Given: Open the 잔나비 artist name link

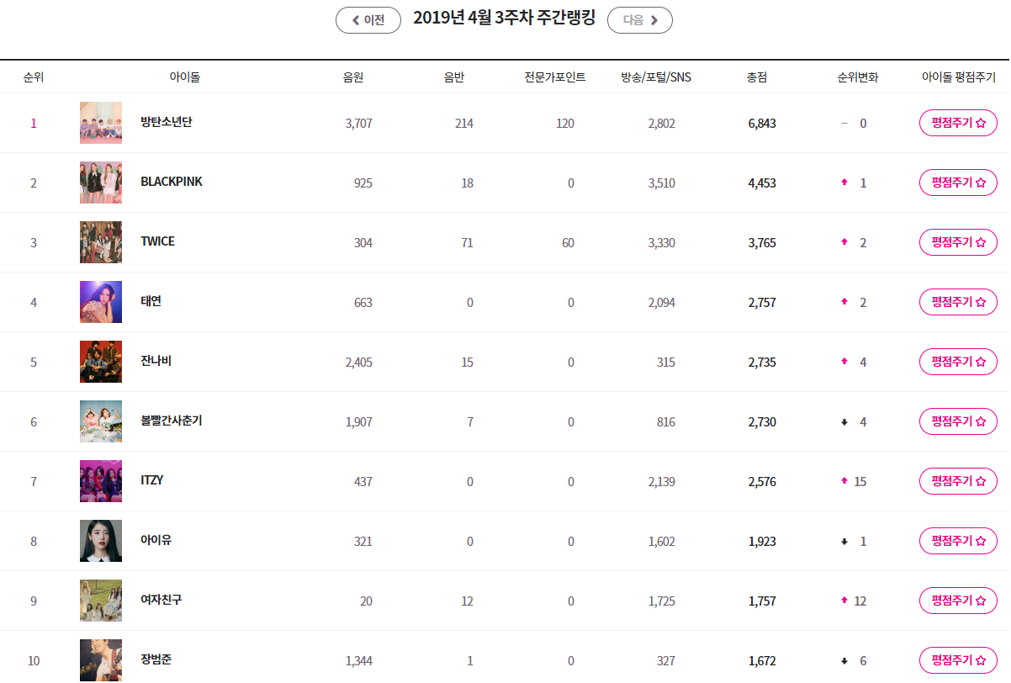Looking at the screenshot, I should pos(156,361).
